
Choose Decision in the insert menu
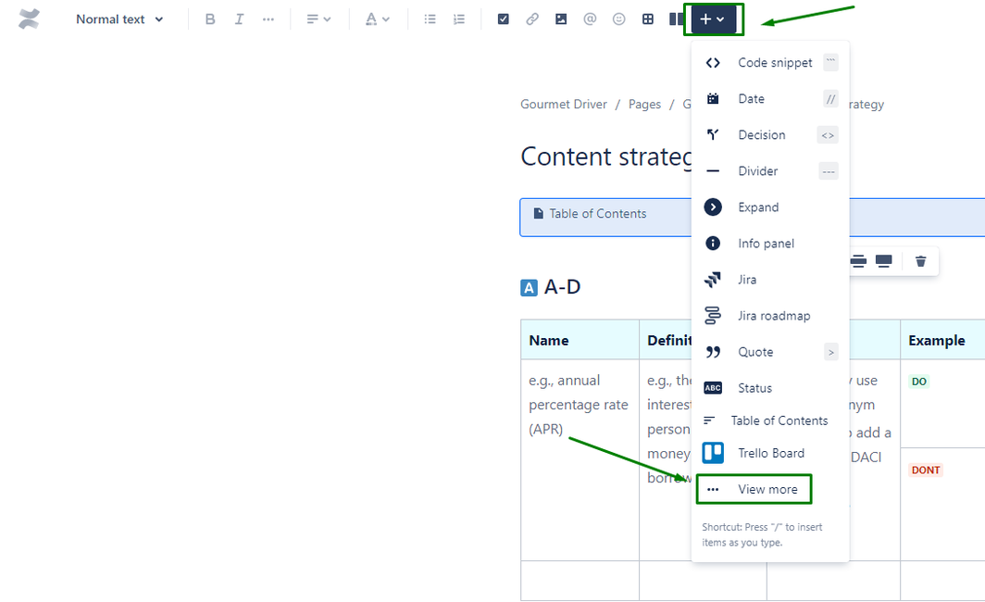tap(770, 135)
